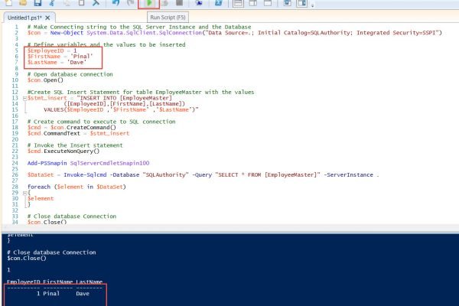The image size is (459, 306).
Task: Click the 'Pinal' value in console output
Action: pyautogui.click(x=51, y=294)
